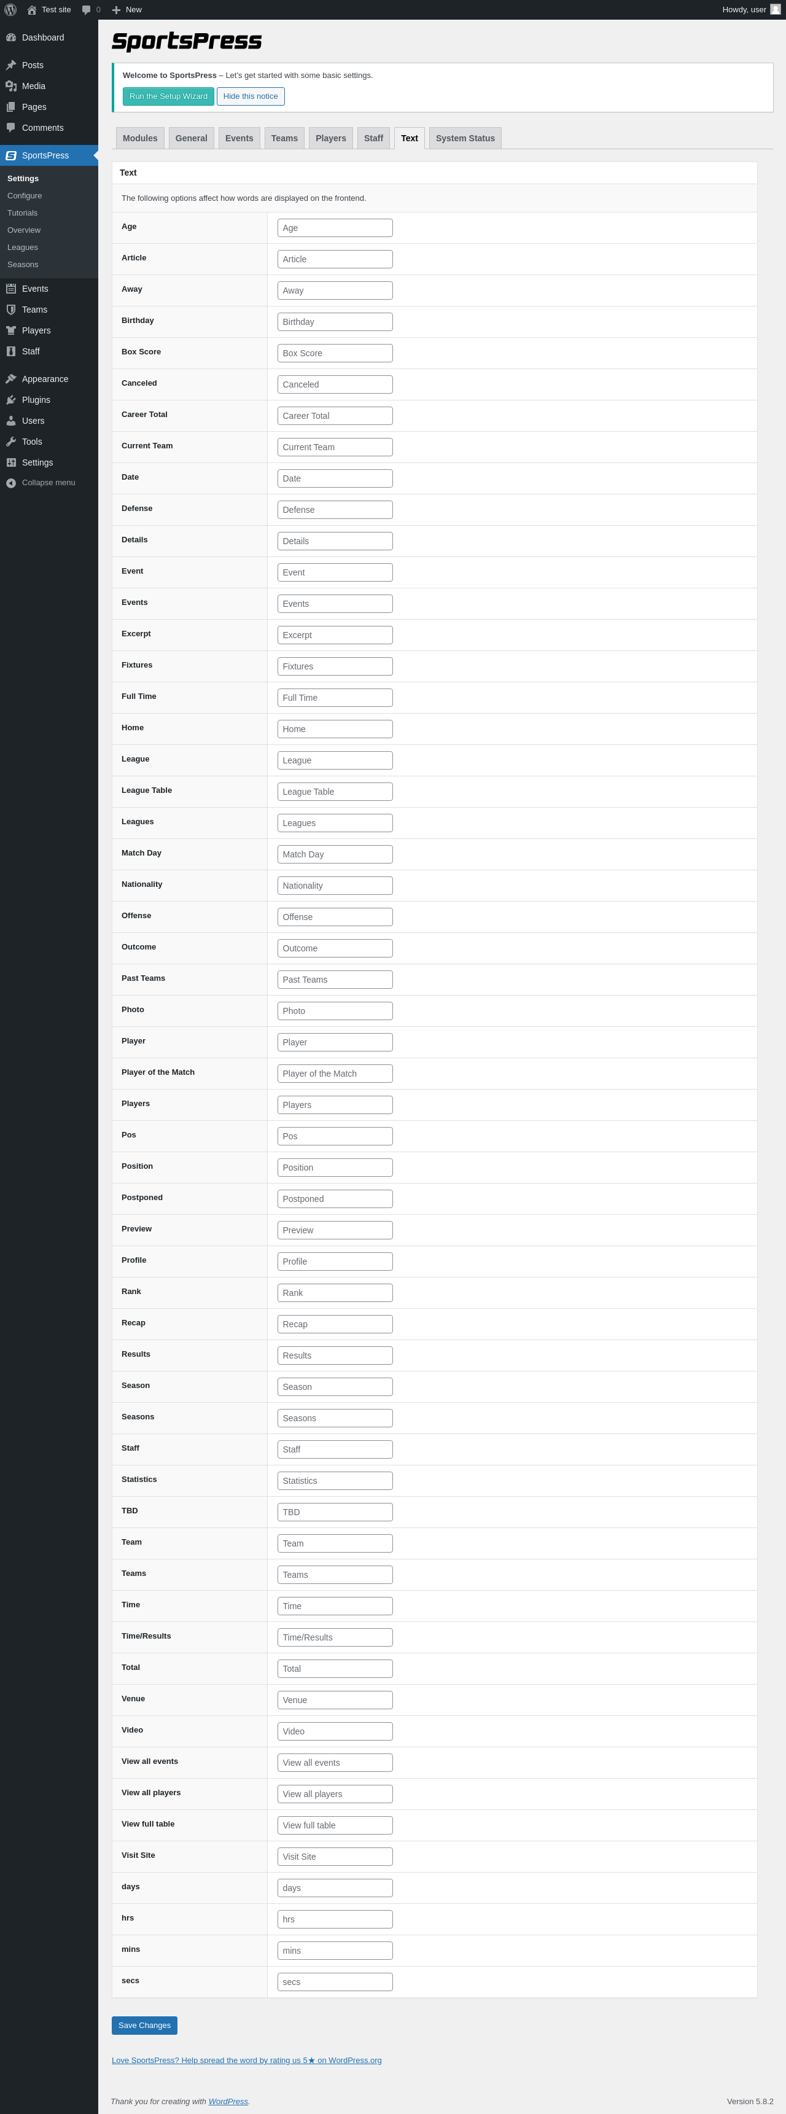786x2114 pixels.
Task: Select the Teams shield icon
Action: coord(10,310)
